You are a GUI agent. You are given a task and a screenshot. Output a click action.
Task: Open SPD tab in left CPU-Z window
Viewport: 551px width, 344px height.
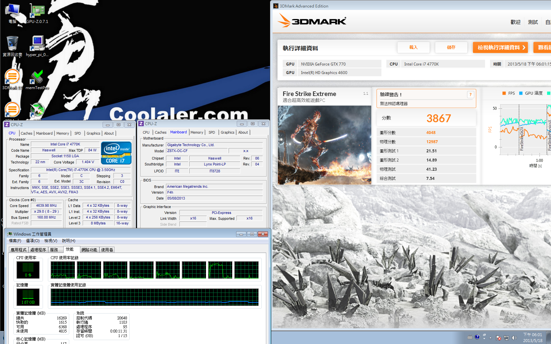click(78, 133)
